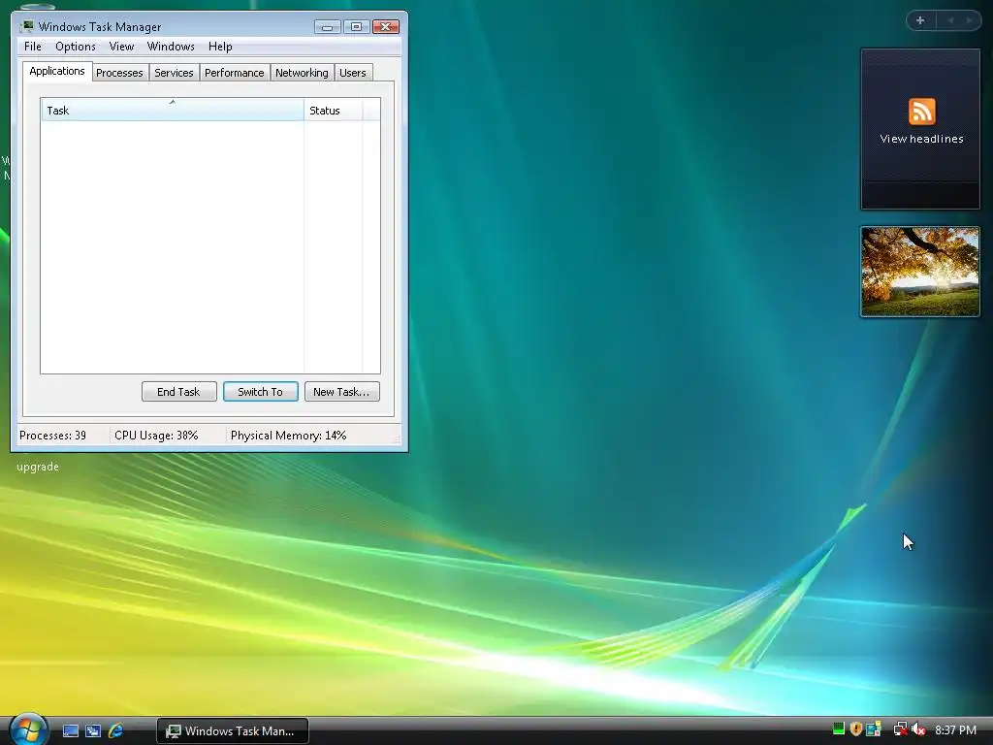Click Physical Memory: 14% status text
993x745 pixels.
[x=288, y=436]
